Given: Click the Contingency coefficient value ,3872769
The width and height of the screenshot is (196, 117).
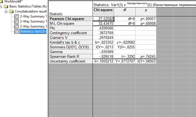Looking at the screenshot, I should coord(103,33).
